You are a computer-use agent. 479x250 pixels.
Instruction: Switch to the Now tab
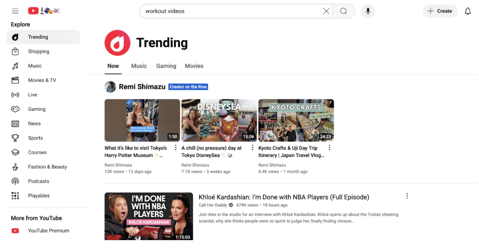coord(113,66)
